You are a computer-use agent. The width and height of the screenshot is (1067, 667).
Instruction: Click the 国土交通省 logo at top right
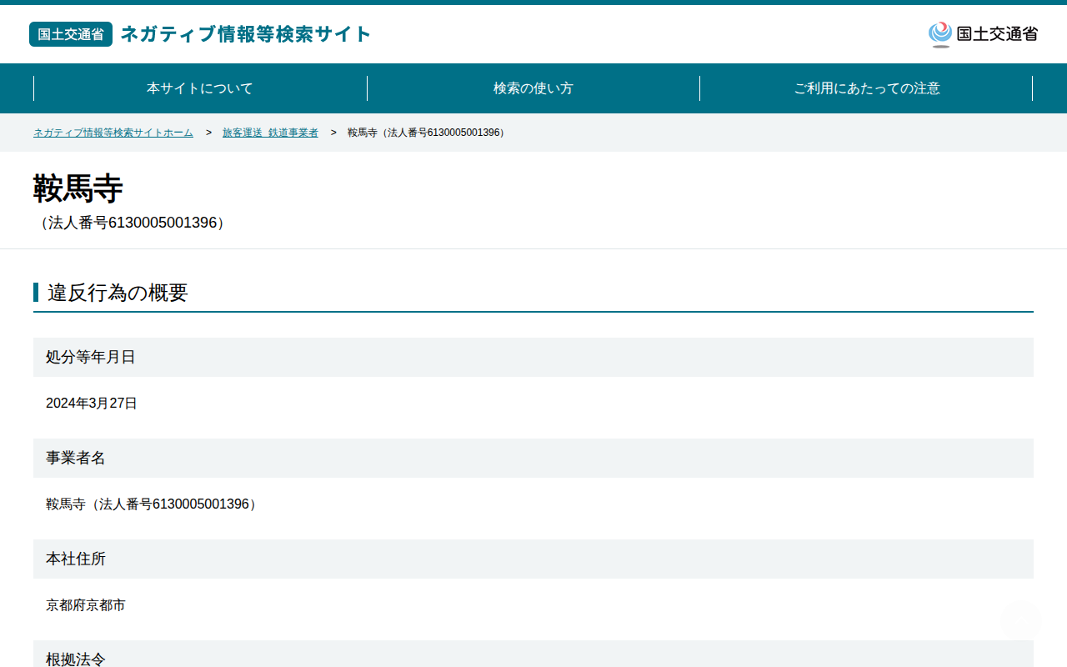pos(983,34)
